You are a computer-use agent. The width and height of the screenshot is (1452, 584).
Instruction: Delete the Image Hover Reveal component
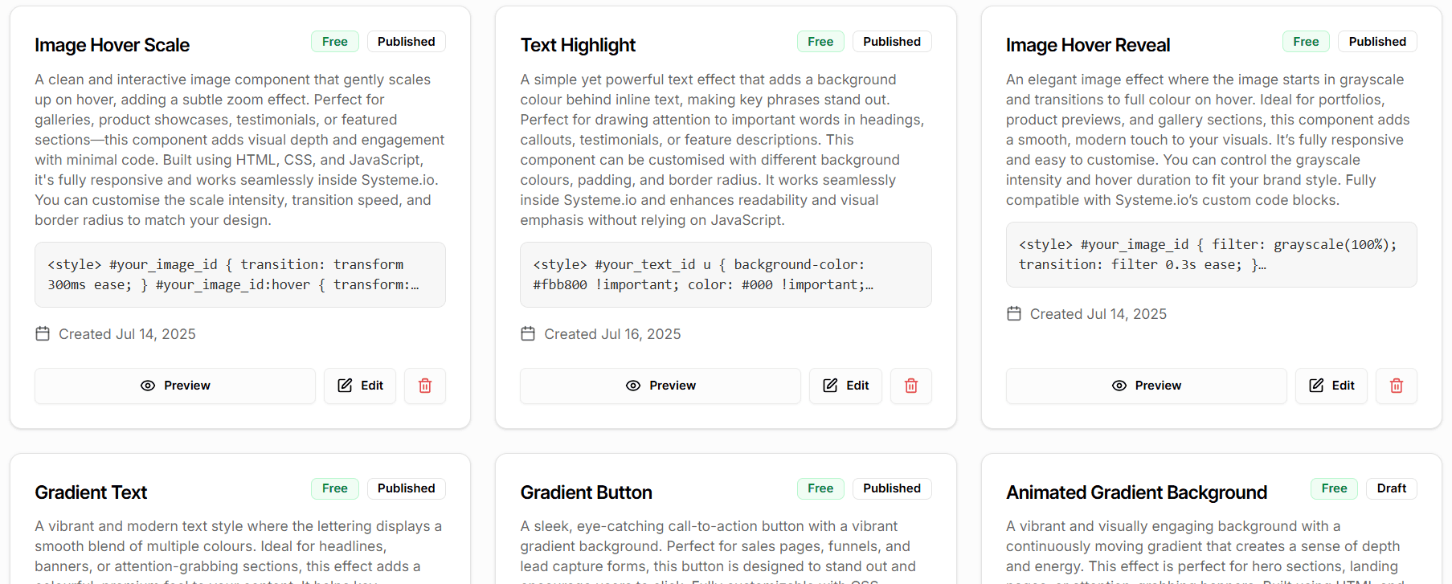1396,386
